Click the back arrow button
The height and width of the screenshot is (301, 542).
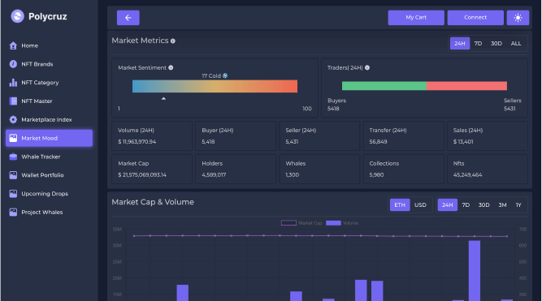128,18
